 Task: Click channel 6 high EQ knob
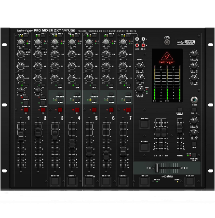106,54
